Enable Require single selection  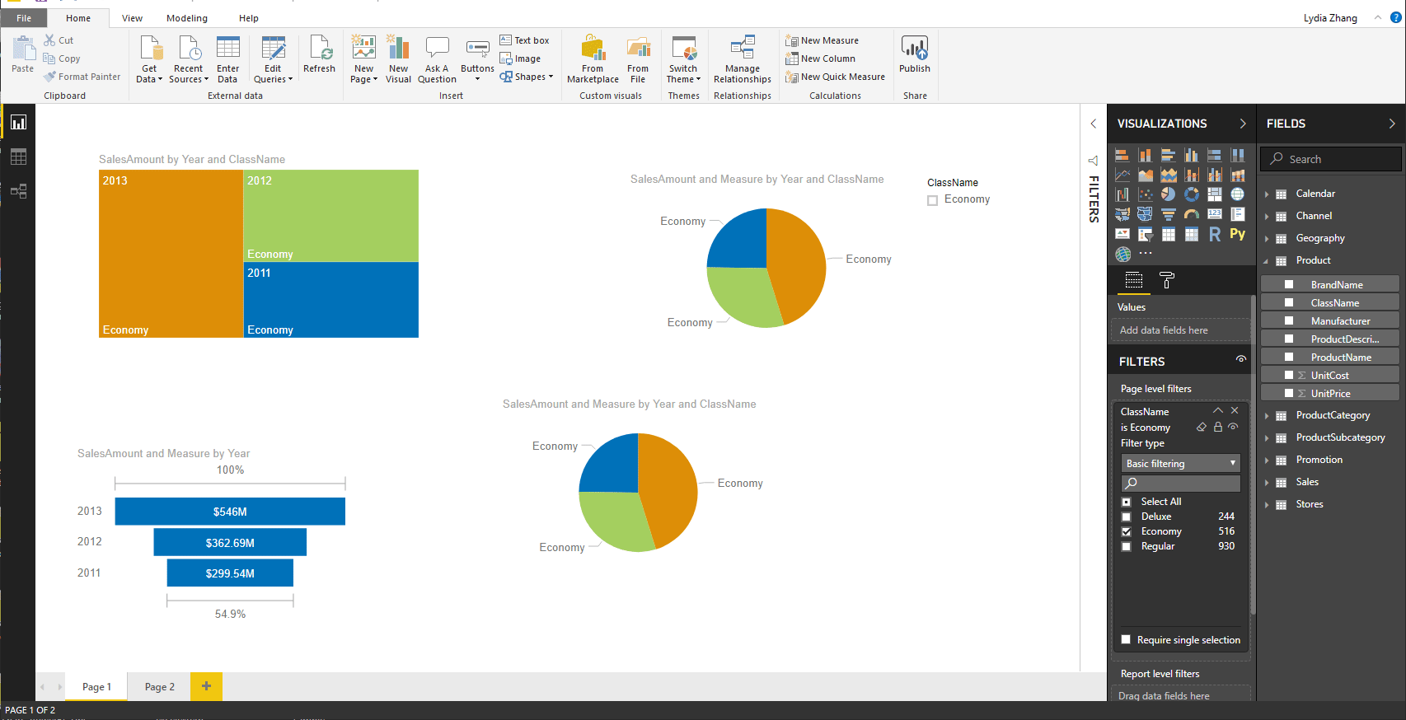point(1126,640)
